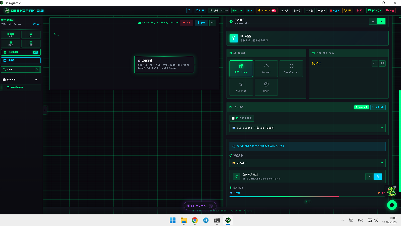Image resolution: width=401 pixels, height=226 pixels.
Task: Select the OpenRouter AI provider
Action: 291,69
